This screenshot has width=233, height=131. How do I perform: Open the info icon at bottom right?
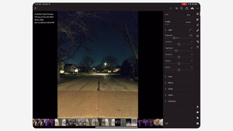coord(197,123)
